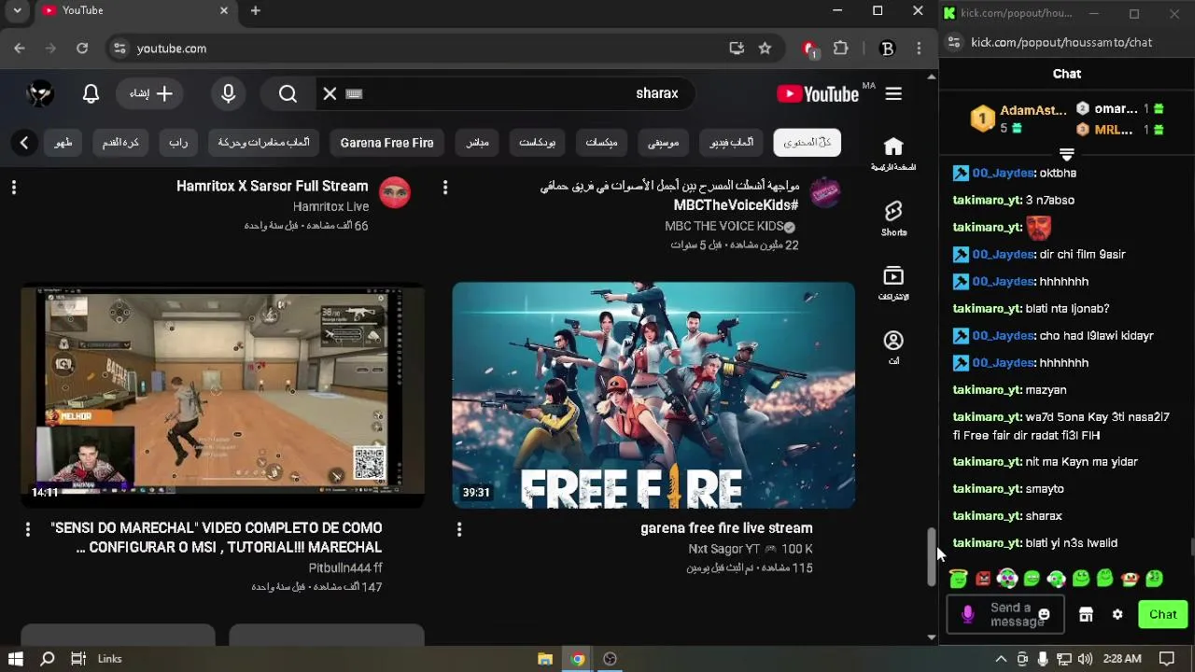Open Chrome profile B icon
This screenshot has width=1195, height=672.
coord(888,49)
